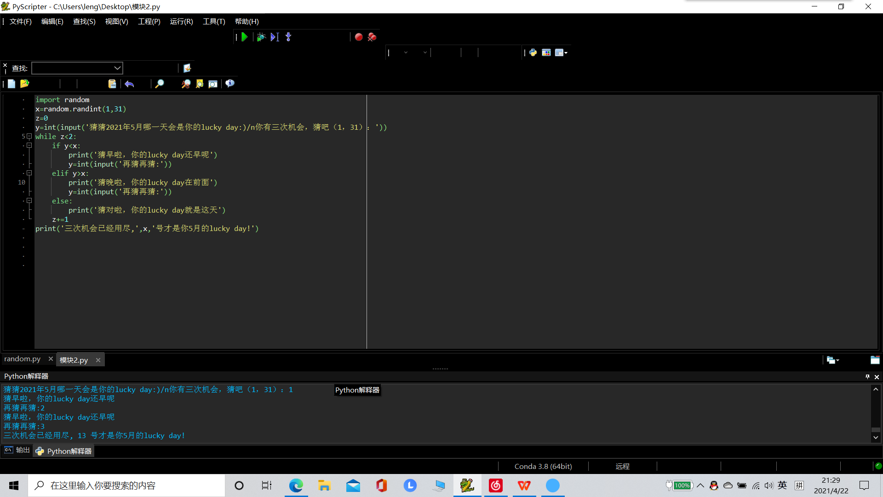883x497 pixels.
Task: Click the Undo arrow icon
Action: click(x=129, y=84)
